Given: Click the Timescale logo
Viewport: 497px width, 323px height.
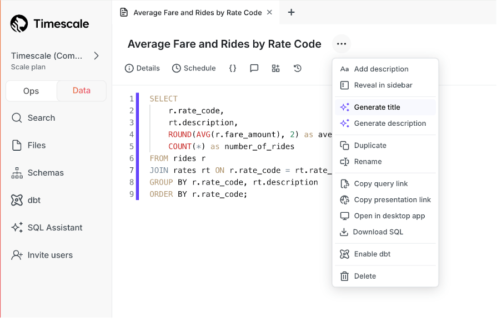Looking at the screenshot, I should (x=49, y=23).
